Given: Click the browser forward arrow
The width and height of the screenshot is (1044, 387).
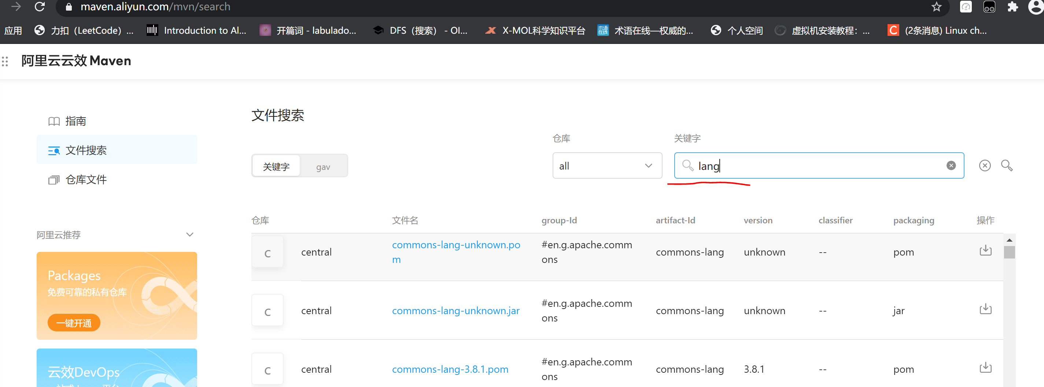Looking at the screenshot, I should (16, 7).
